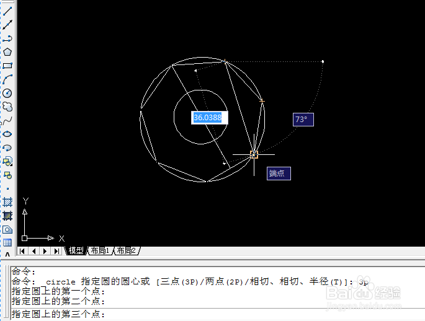Switch to the 布局1 tab

pos(100,250)
